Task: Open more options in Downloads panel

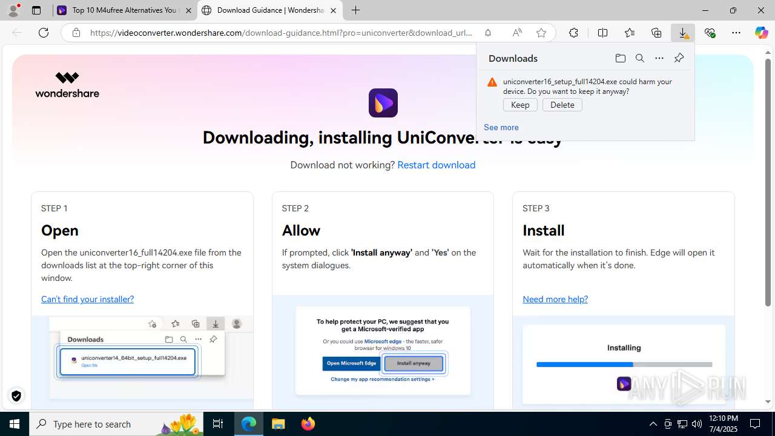Action: point(659,58)
